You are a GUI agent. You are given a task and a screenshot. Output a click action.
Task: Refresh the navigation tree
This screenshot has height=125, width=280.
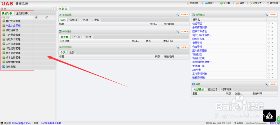pyautogui.click(x=47, y=17)
